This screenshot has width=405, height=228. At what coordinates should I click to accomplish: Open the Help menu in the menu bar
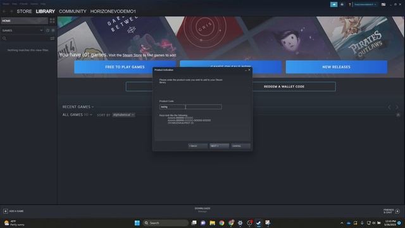(43, 4)
